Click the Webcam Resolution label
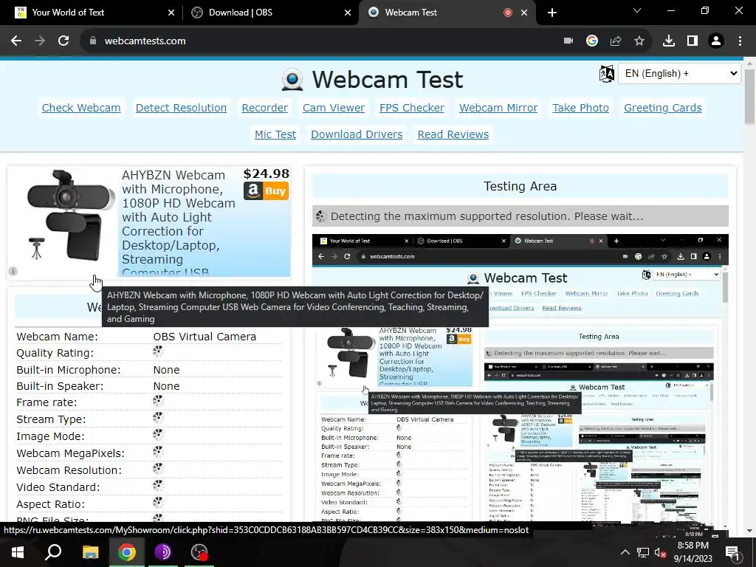This screenshot has height=567, width=756. pos(69,470)
